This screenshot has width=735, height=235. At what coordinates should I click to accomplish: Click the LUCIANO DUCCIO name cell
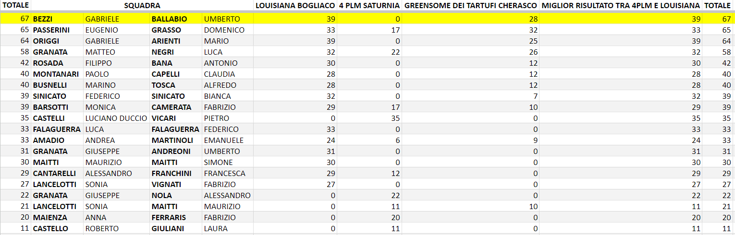click(116, 118)
